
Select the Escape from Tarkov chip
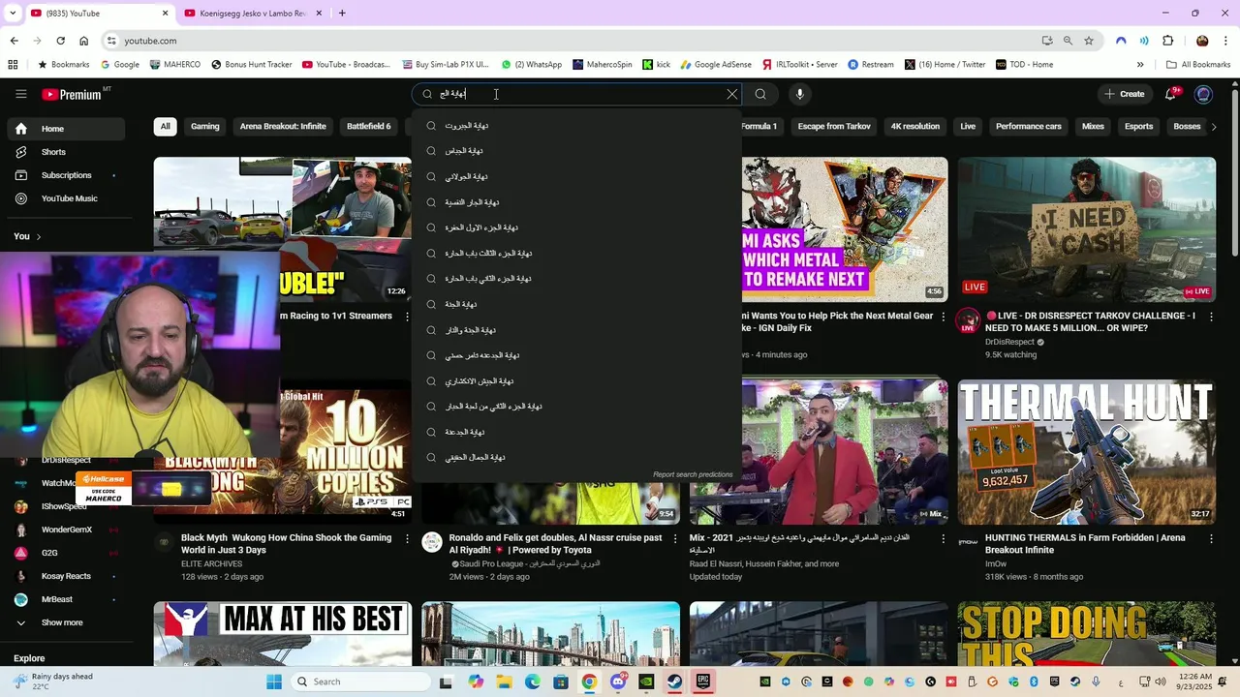pyautogui.click(x=834, y=126)
